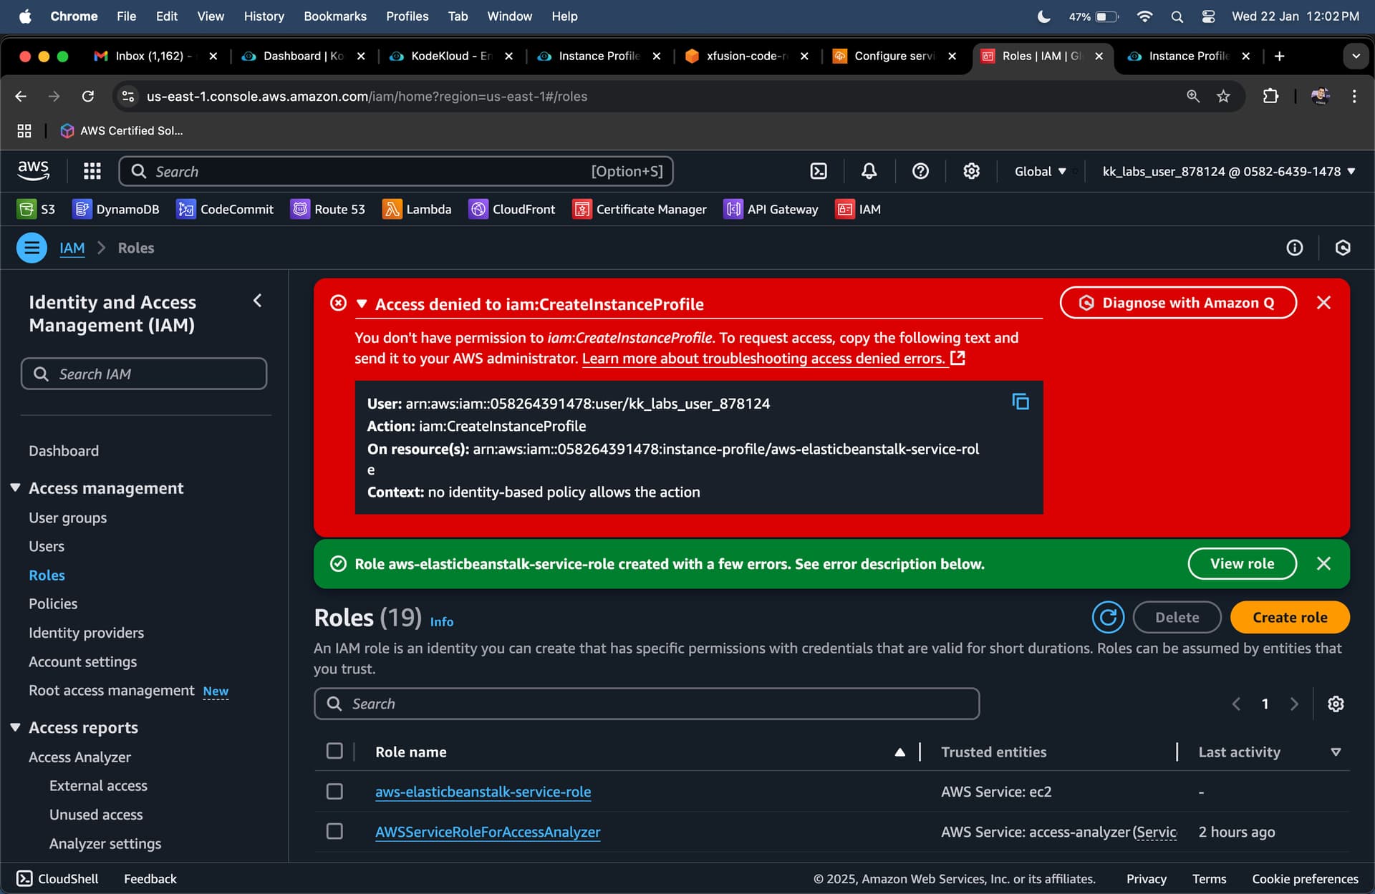1375x894 pixels.
Task: Collapse the Access management section
Action: tap(15, 488)
